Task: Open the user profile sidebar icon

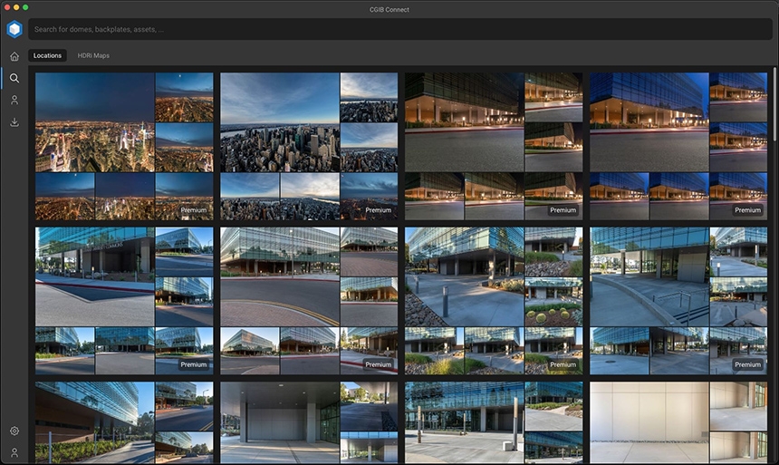Action: [x=14, y=100]
